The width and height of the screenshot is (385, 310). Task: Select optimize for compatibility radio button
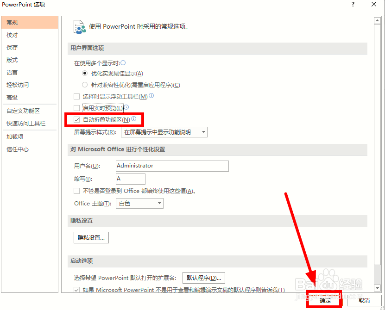(85, 85)
